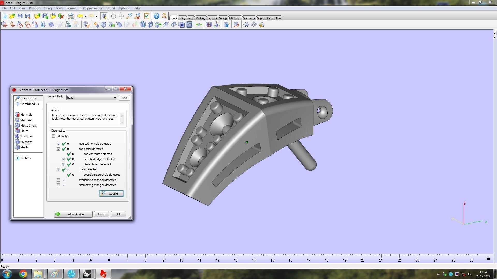Screen dimensions: 497x279
Task: Select the Pan view tool
Action: [x=121, y=16]
